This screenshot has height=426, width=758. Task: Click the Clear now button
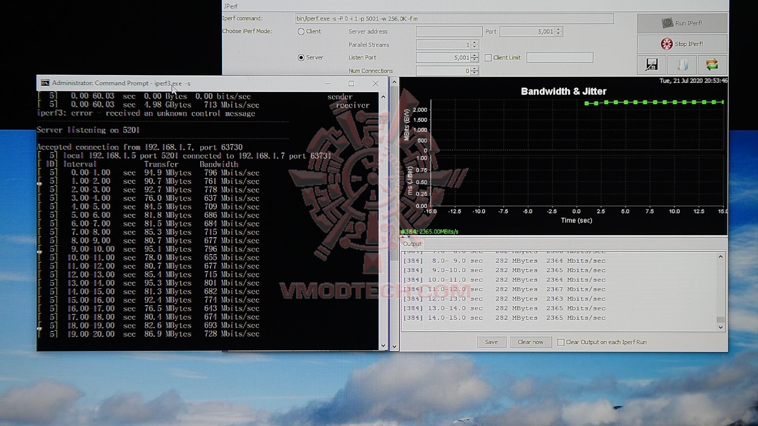[530, 342]
